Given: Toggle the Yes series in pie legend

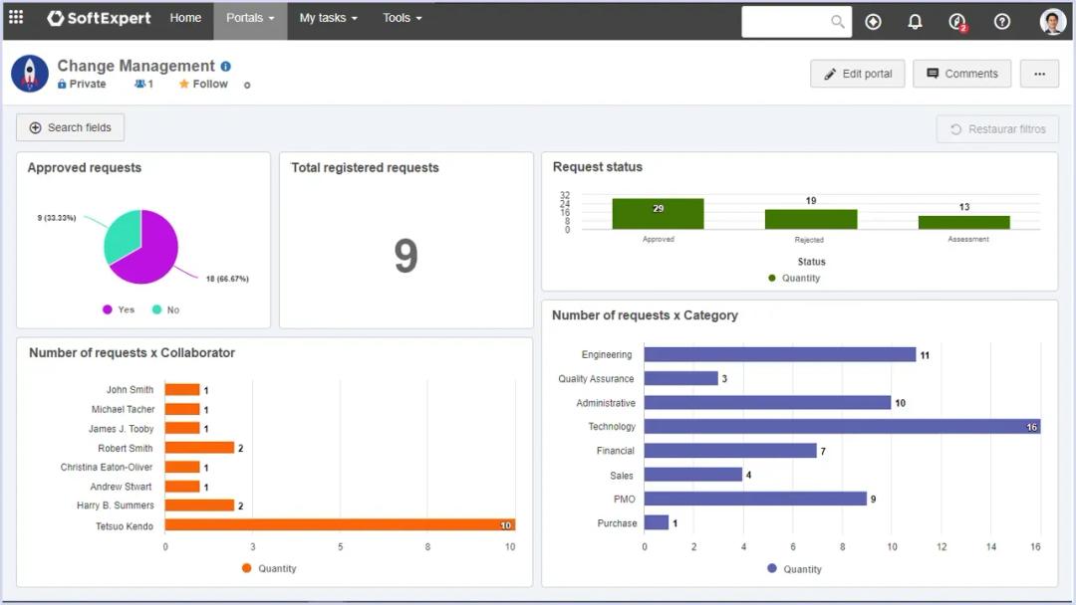Looking at the screenshot, I should tap(118, 309).
